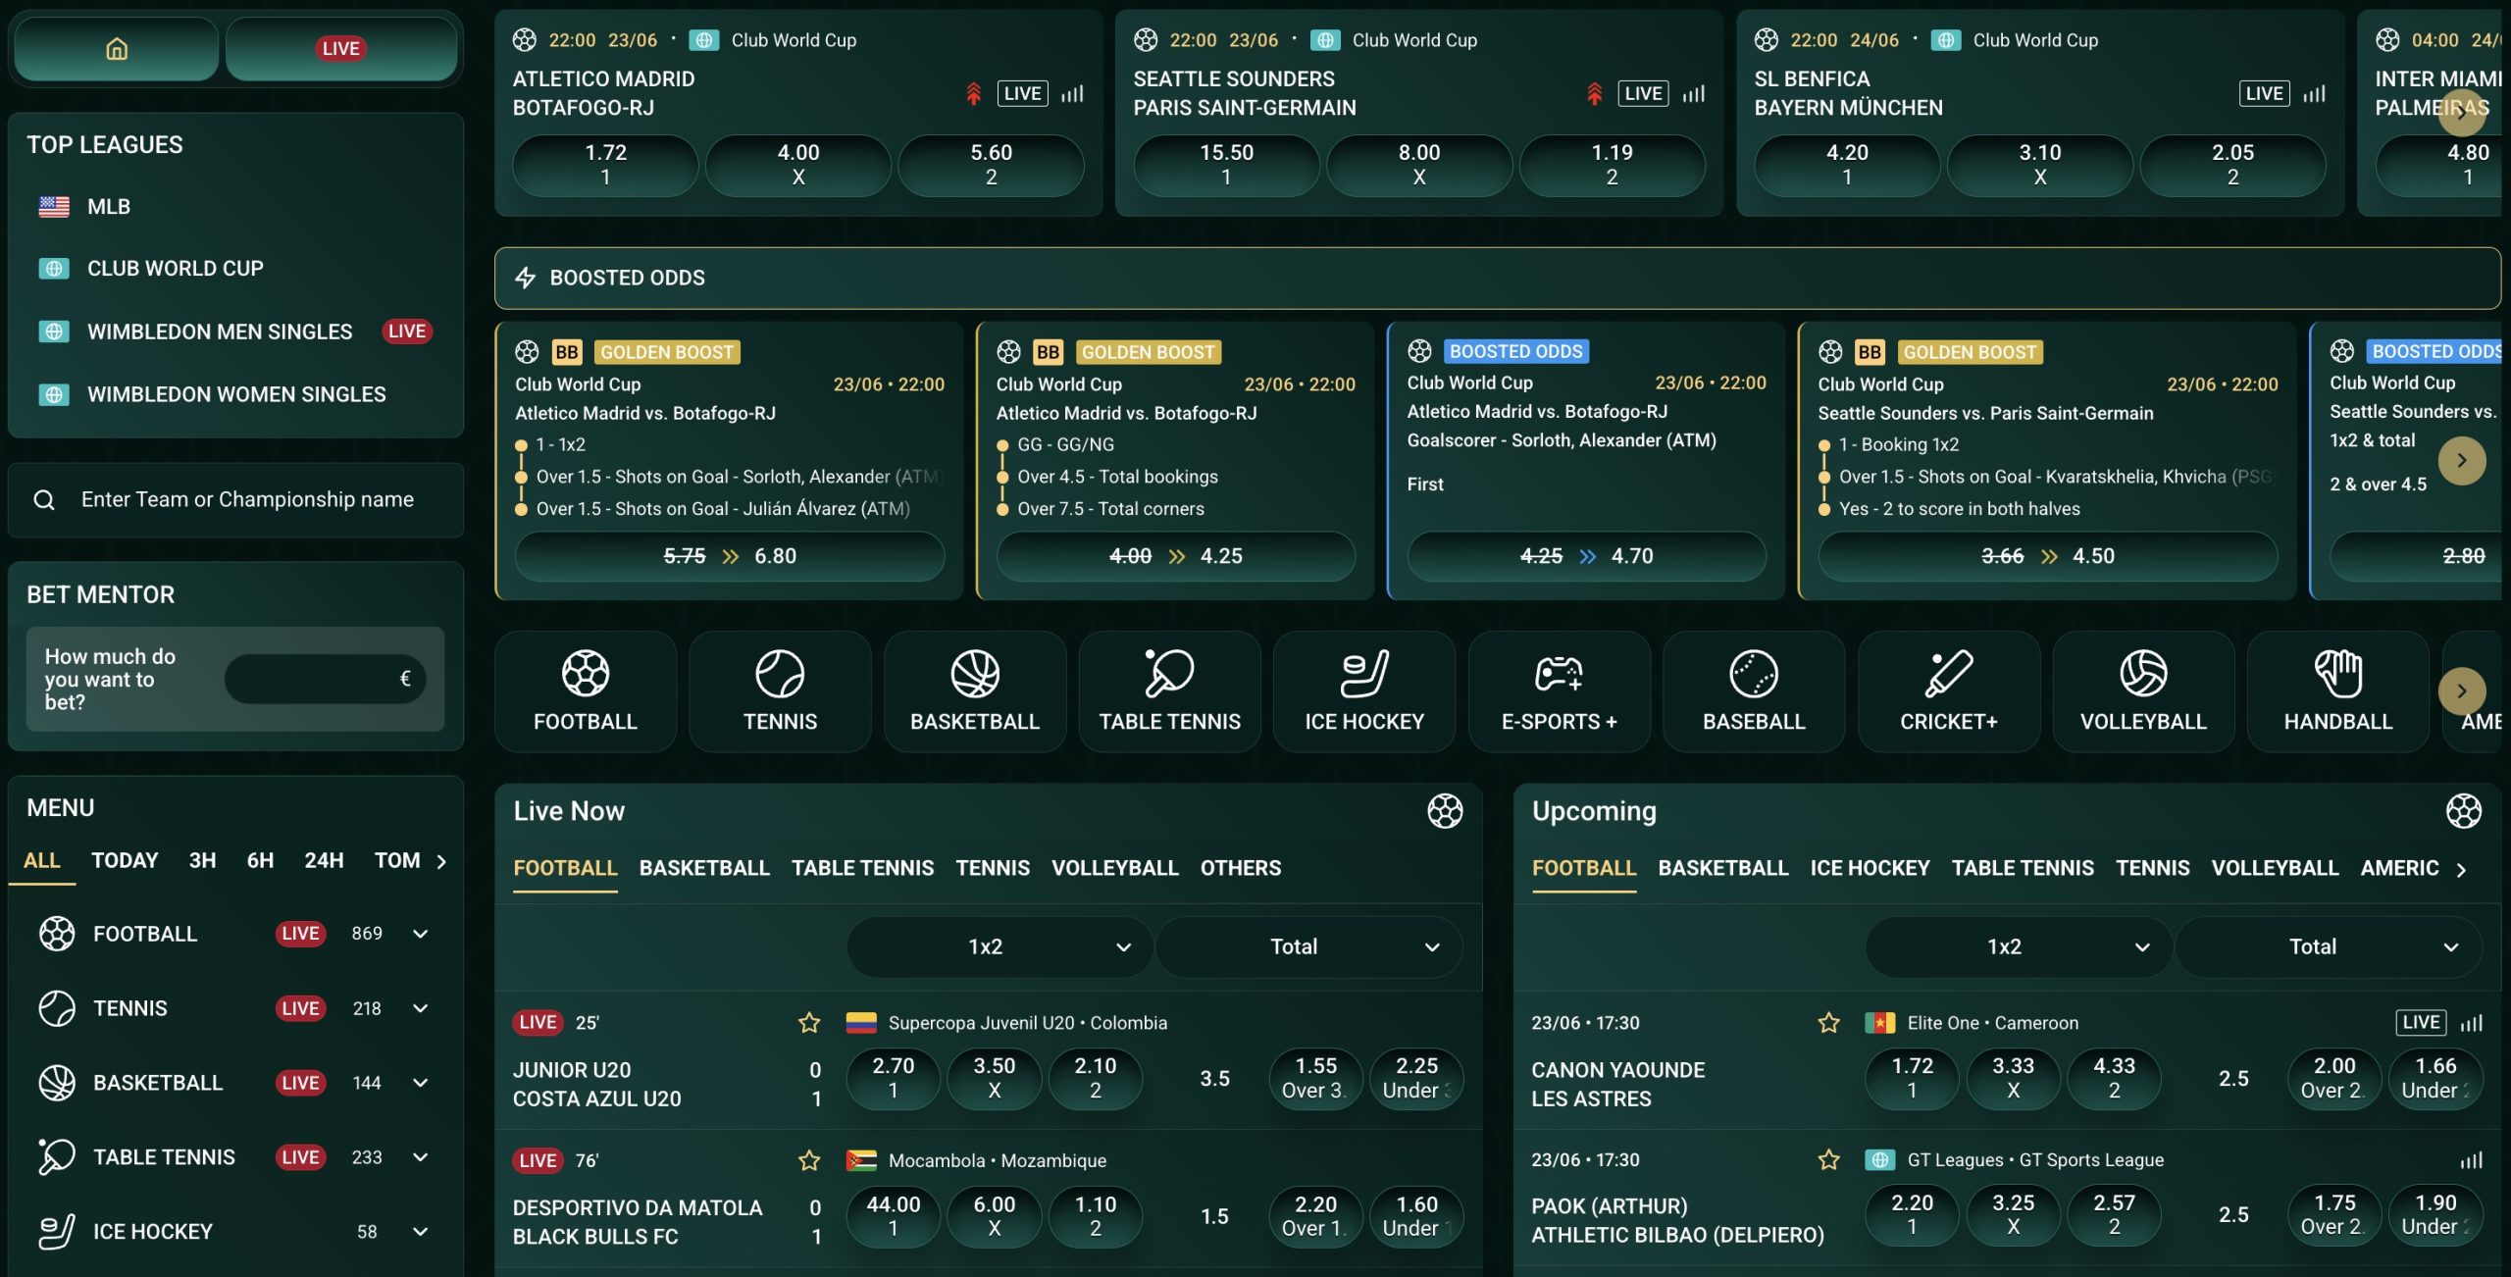Select the Tennis sport tile
The width and height of the screenshot is (2511, 1277).
[x=780, y=691]
